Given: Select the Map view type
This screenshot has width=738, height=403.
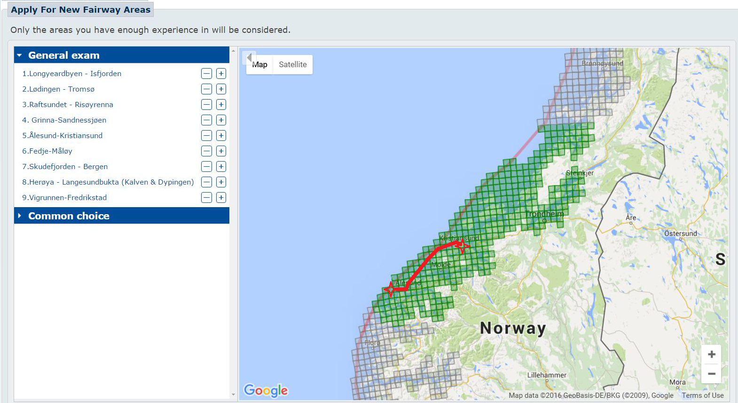Looking at the screenshot, I should pos(260,65).
